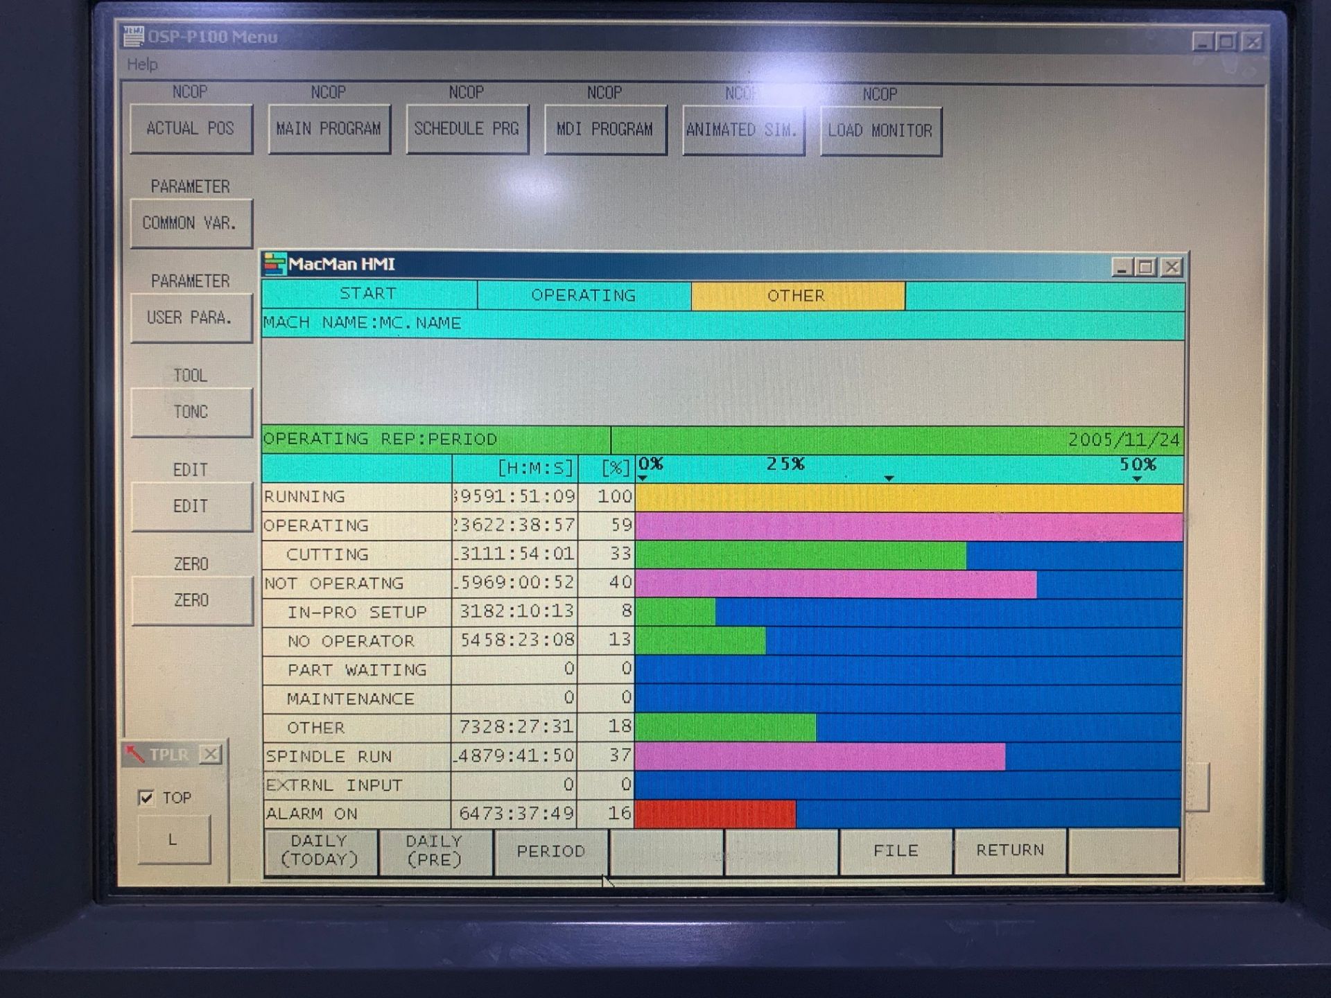Close the TPLR panel
Viewport: 1331px width, 998px height.
click(210, 754)
